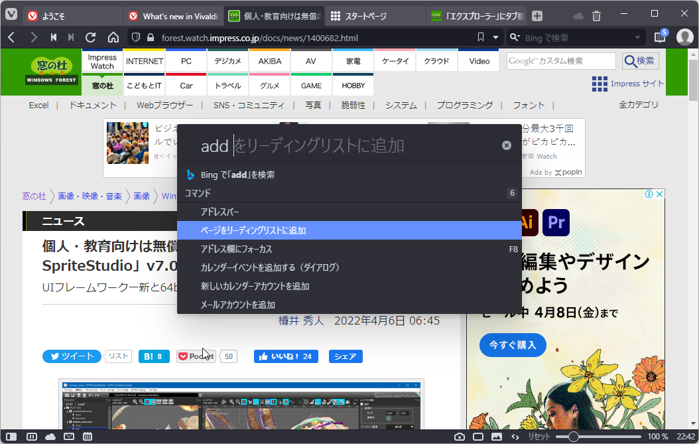Click the quick commands input field
Screen dimensions: 699x444
click(332, 145)
